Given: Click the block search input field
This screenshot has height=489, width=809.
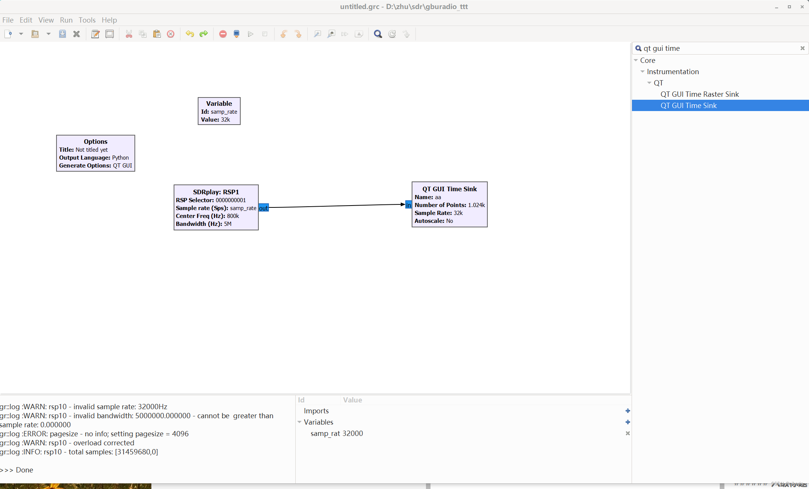Looking at the screenshot, I should point(716,48).
